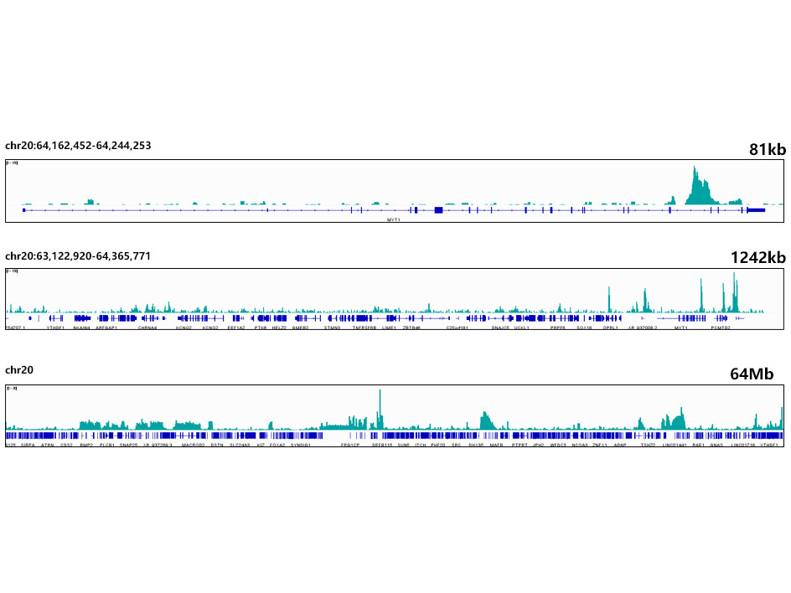Click the KCNQ2 gene label
791x593 pixels.
click(x=184, y=328)
